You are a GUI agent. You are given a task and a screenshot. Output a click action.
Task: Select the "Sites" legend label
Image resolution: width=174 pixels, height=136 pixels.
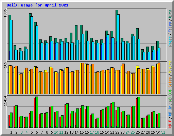(x=170, y=82)
